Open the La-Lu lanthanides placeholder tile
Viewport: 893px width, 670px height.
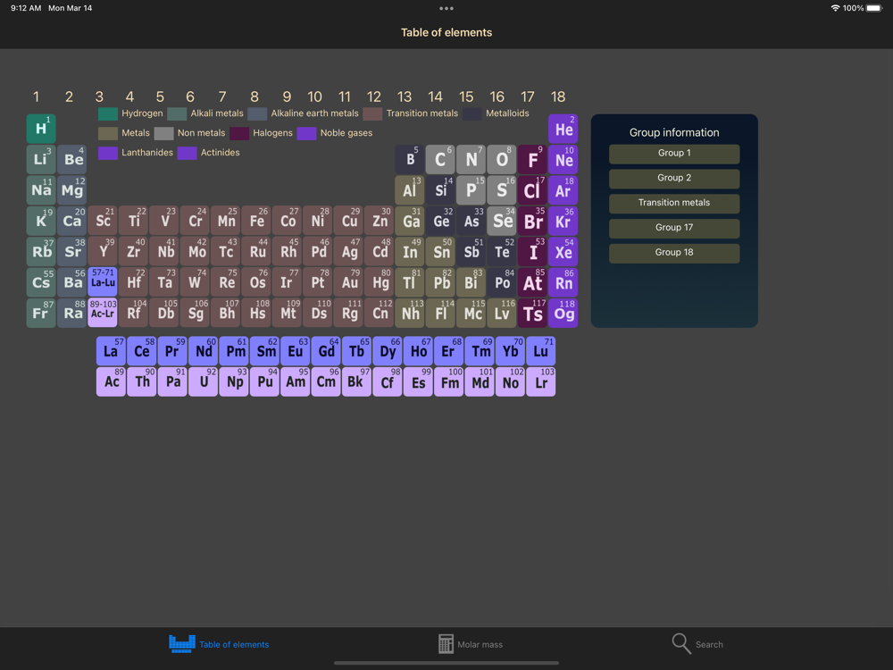pos(103,282)
